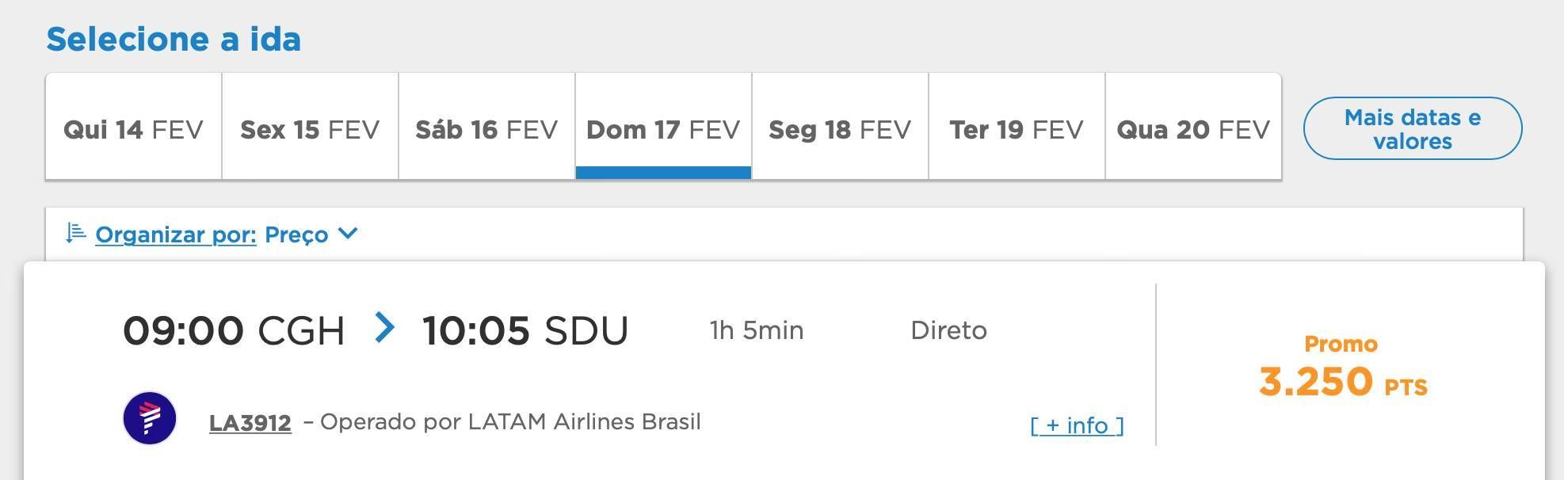Open the LA3912 flight number link
This screenshot has height=480, width=1564.
250,423
